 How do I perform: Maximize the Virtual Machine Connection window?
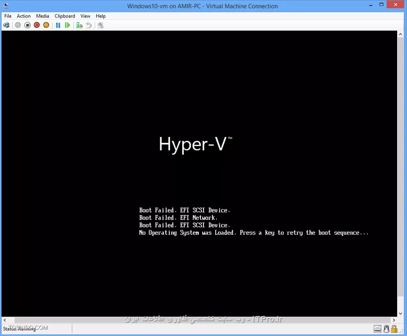point(381,5)
